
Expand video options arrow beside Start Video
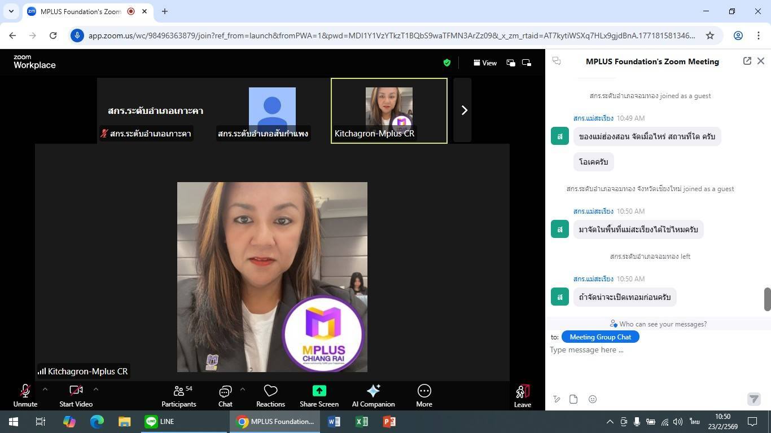[x=96, y=389]
